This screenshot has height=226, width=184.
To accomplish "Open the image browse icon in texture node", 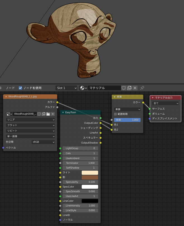I will [9, 114].
